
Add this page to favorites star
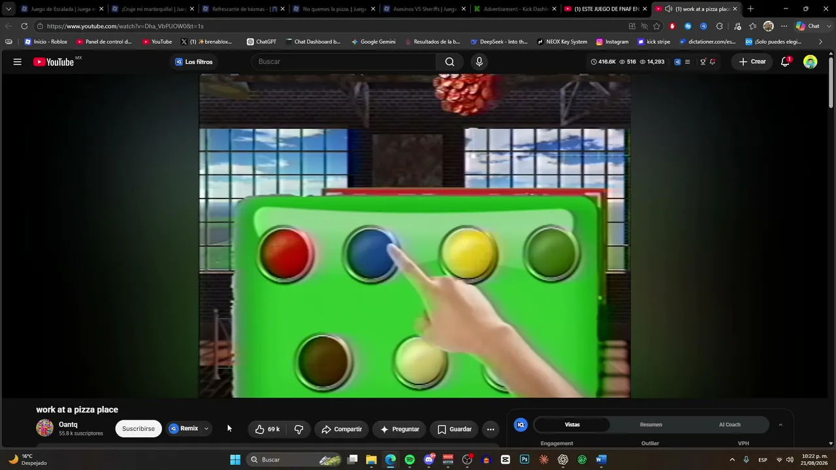pyautogui.click(x=656, y=26)
